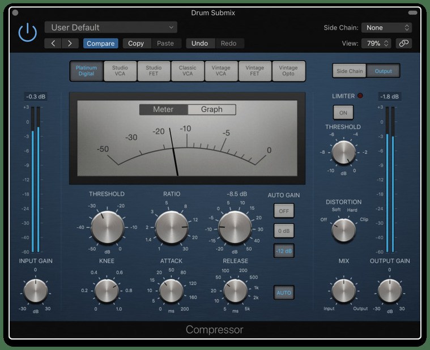Viewport: 430px width, 350px height.
Task: Open the Side Chain None dropdown
Action: [387, 28]
